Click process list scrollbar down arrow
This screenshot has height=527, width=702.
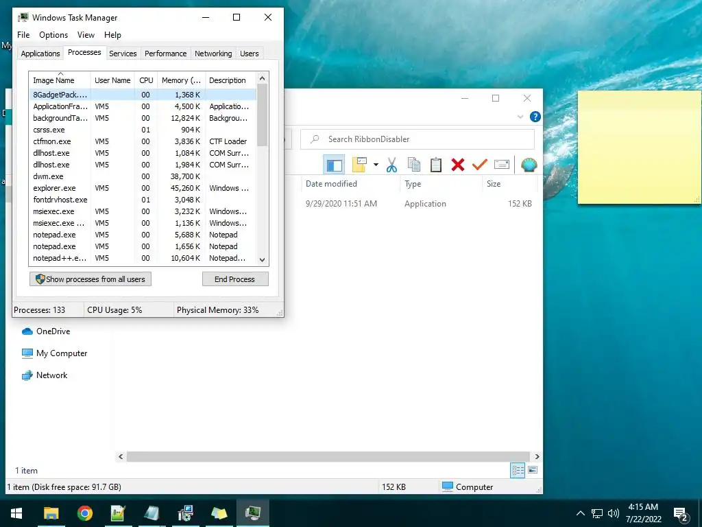263,260
